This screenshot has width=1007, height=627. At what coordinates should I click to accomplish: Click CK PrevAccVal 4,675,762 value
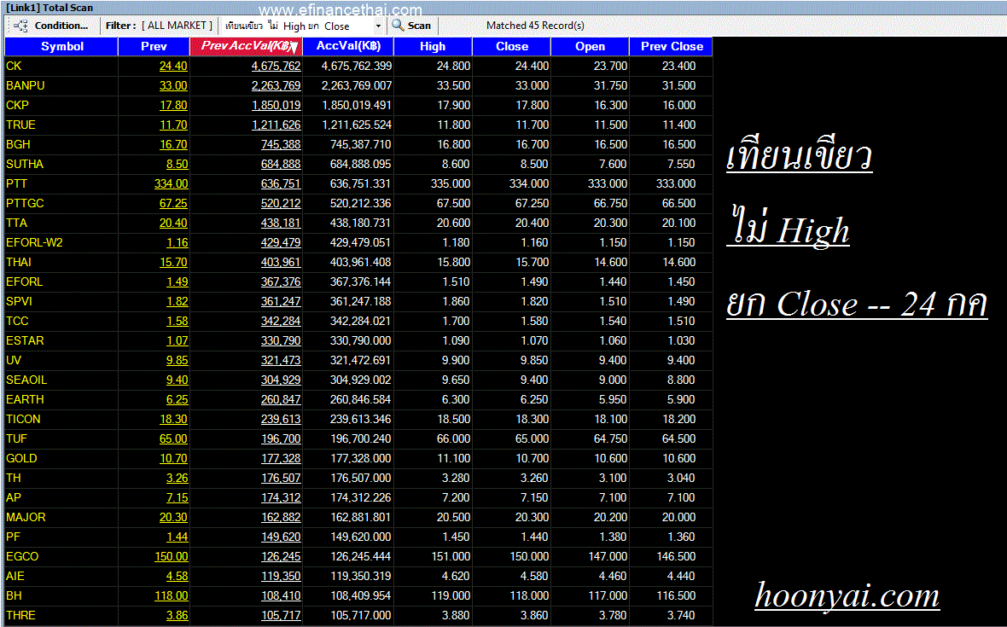click(276, 66)
